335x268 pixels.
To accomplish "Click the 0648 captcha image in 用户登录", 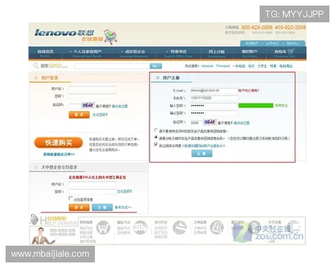I will pyautogui.click(x=88, y=105).
